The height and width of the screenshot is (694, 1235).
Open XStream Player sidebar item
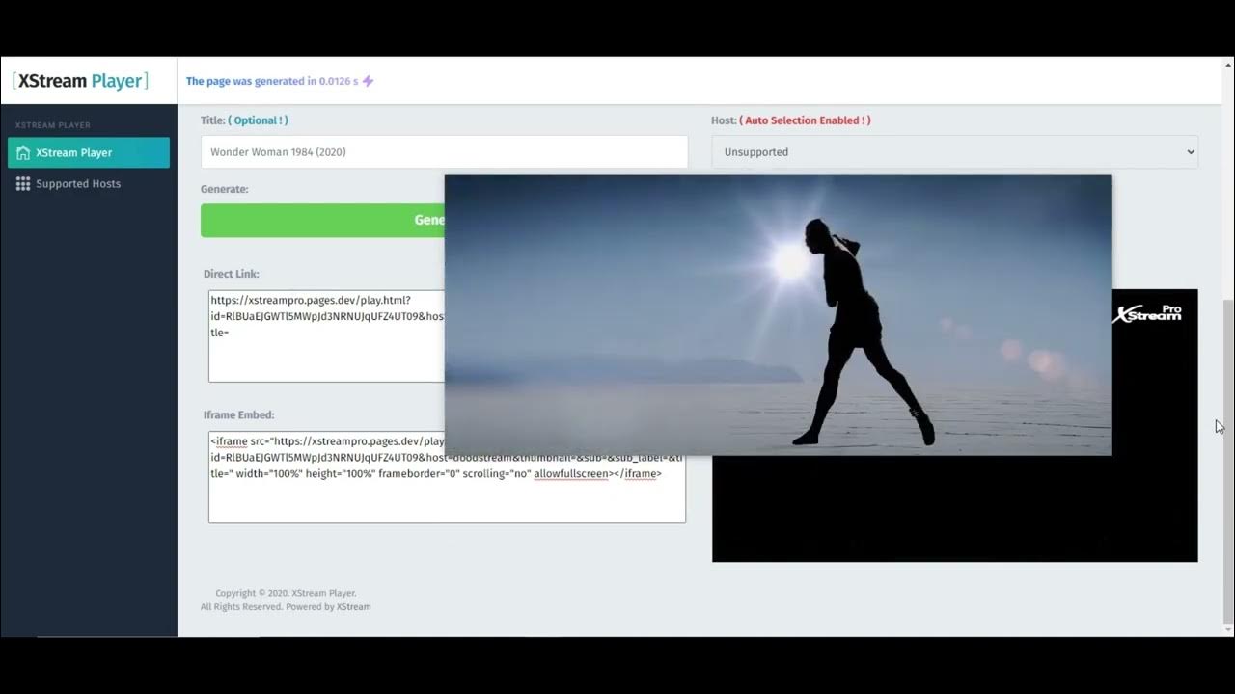pos(89,152)
